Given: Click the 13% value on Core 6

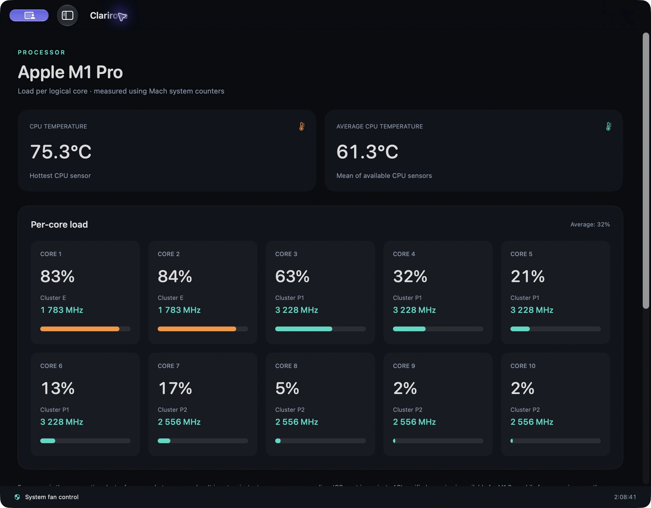Looking at the screenshot, I should coord(57,388).
